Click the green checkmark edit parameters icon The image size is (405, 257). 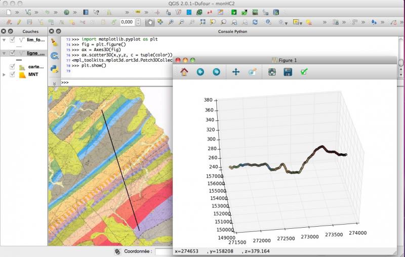[304, 72]
